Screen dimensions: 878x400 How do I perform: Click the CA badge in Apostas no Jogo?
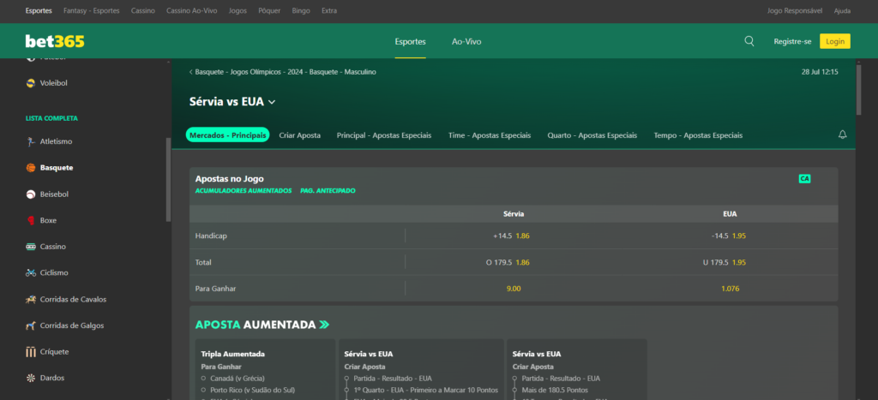(x=804, y=179)
